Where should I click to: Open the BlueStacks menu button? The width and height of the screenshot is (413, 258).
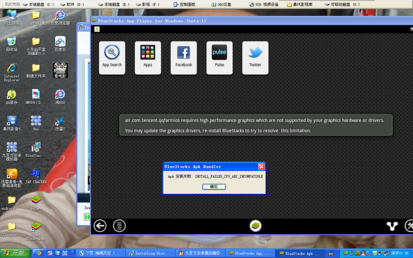click(x=119, y=226)
